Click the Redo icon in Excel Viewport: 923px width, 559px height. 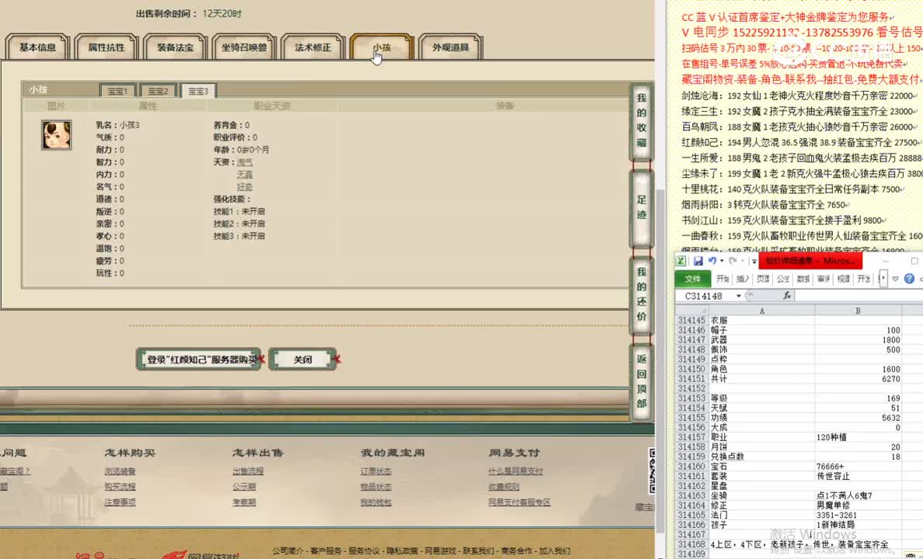732,262
